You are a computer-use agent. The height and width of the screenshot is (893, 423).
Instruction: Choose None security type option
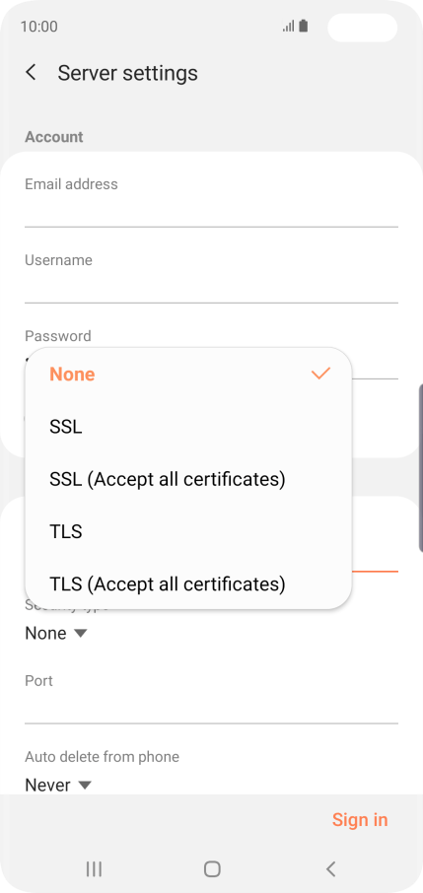[188, 375]
